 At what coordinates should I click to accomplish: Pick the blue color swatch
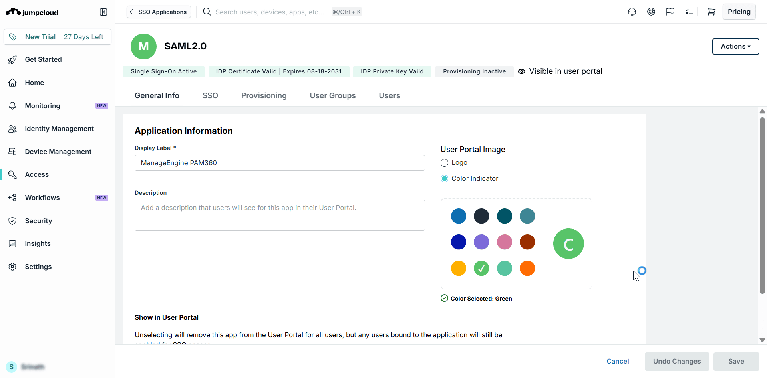tap(459, 216)
